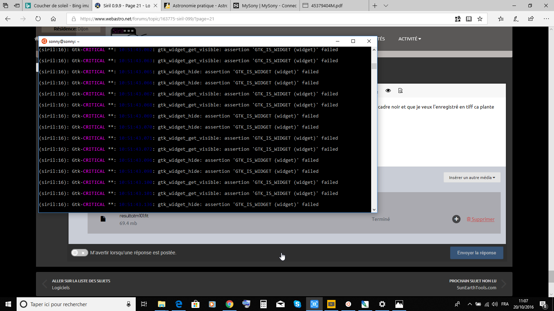Open the Action Center notifications

coord(543,304)
